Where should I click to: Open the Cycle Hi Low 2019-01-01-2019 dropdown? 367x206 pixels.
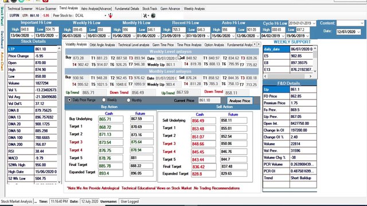point(314,23)
